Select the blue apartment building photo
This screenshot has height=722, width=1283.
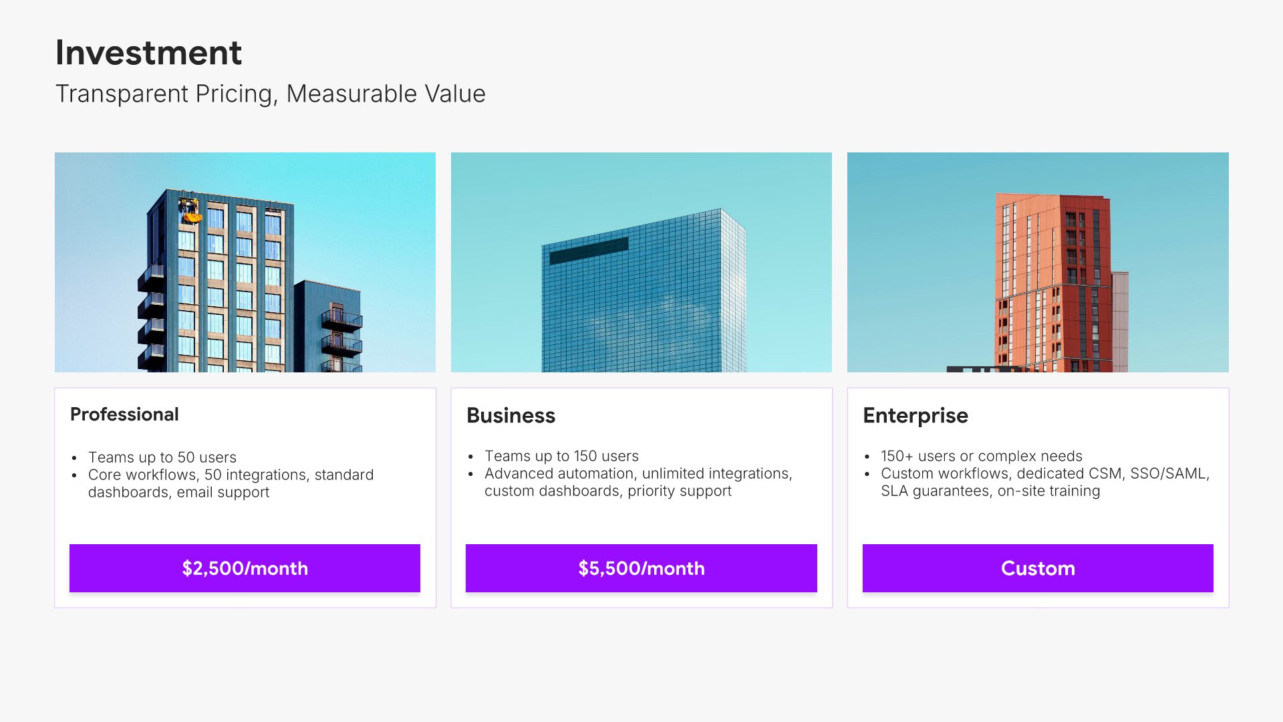pyautogui.click(x=245, y=262)
